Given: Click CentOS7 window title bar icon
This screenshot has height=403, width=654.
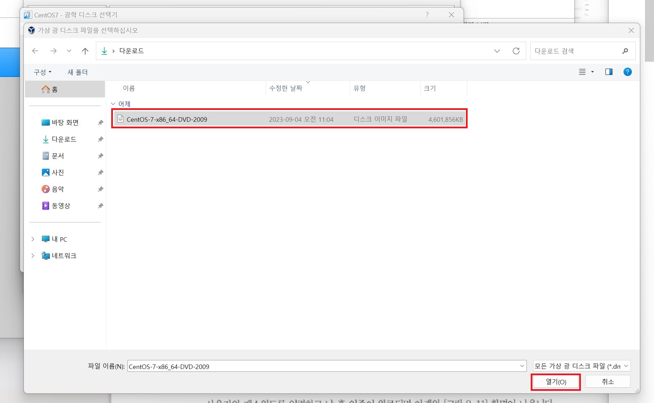Looking at the screenshot, I should 28,15.
